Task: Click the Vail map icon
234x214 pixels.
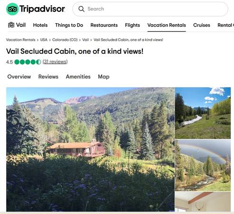Action: [11, 25]
